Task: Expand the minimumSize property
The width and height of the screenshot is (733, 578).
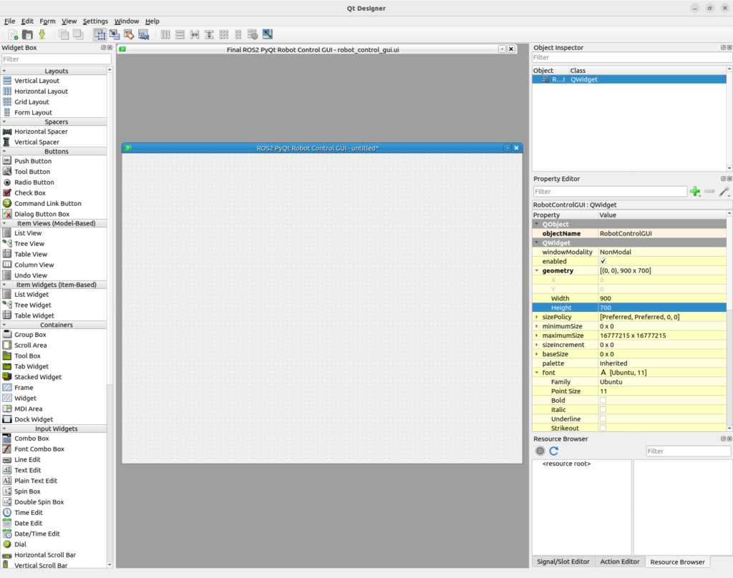Action: click(x=537, y=326)
